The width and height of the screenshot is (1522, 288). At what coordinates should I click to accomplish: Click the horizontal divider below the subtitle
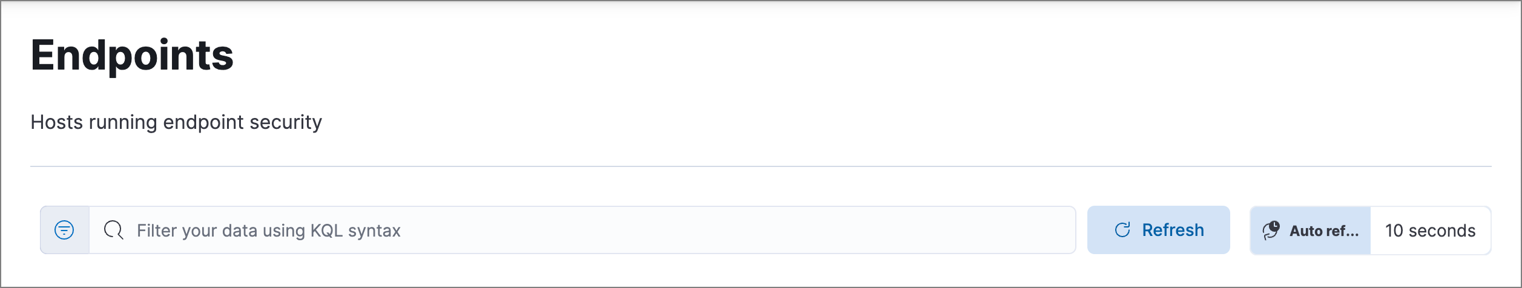(x=760, y=166)
